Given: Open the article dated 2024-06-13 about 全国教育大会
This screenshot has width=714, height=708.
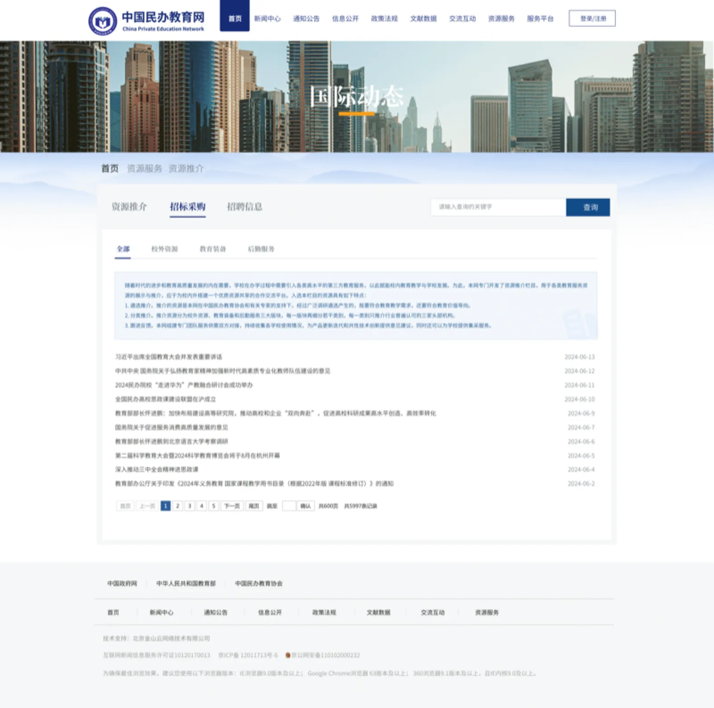Looking at the screenshot, I should 170,357.
